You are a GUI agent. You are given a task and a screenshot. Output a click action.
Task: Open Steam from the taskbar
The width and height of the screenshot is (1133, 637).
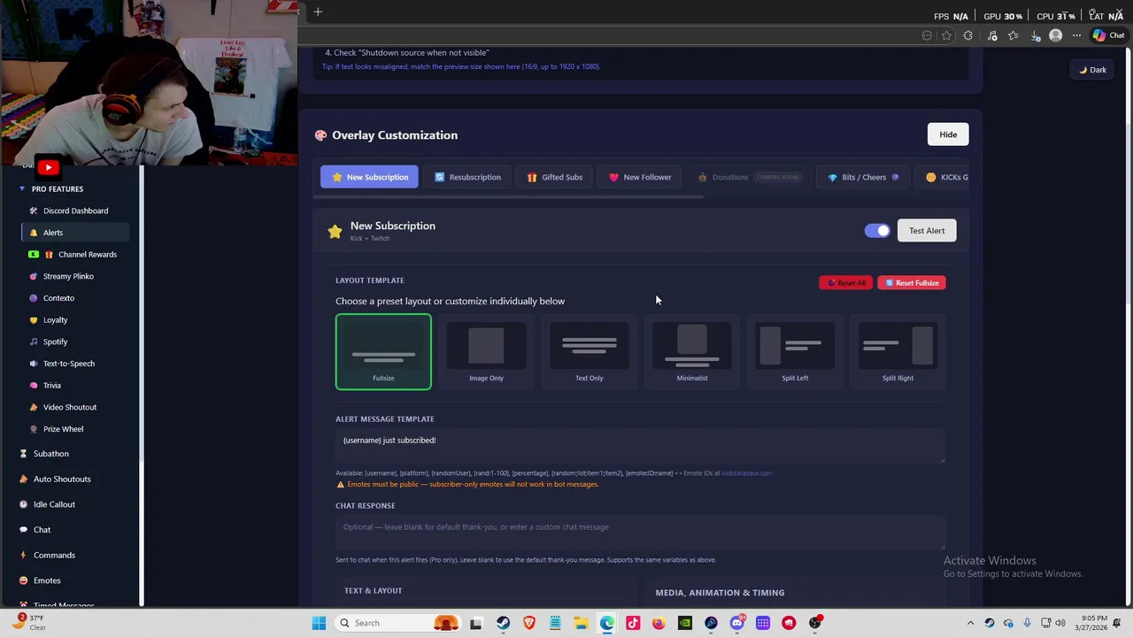pos(503,623)
